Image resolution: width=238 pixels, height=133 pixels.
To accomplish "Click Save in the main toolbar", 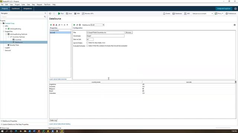I will pyautogui.click(x=69, y=14).
